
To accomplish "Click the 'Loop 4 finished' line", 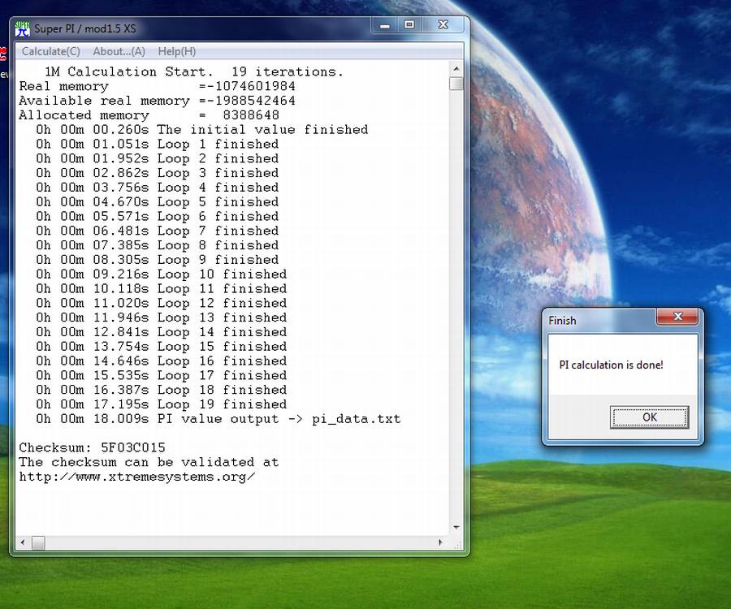I will coord(158,188).
